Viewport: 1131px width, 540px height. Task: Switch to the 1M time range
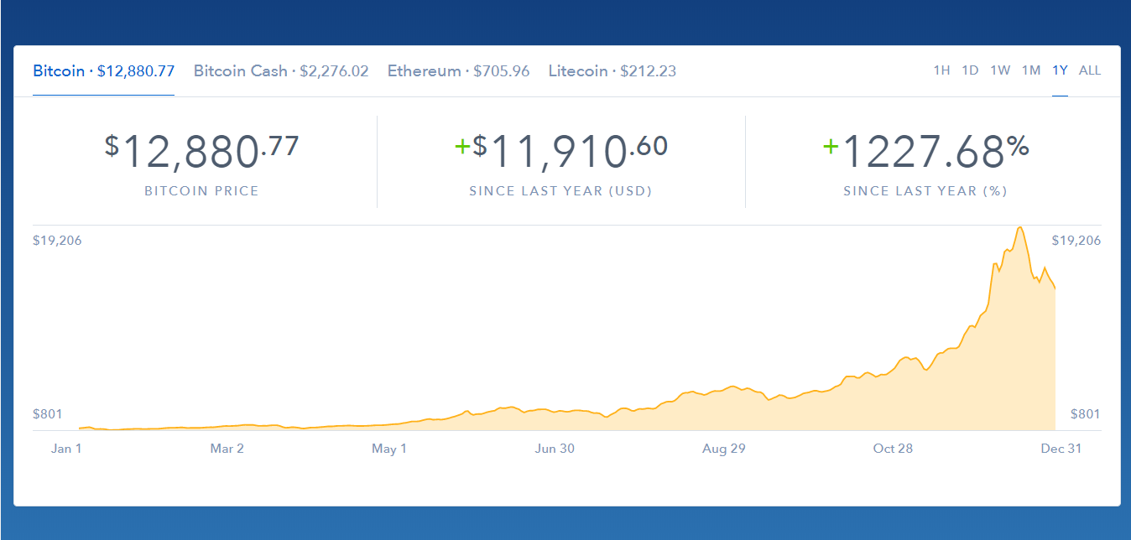1031,70
